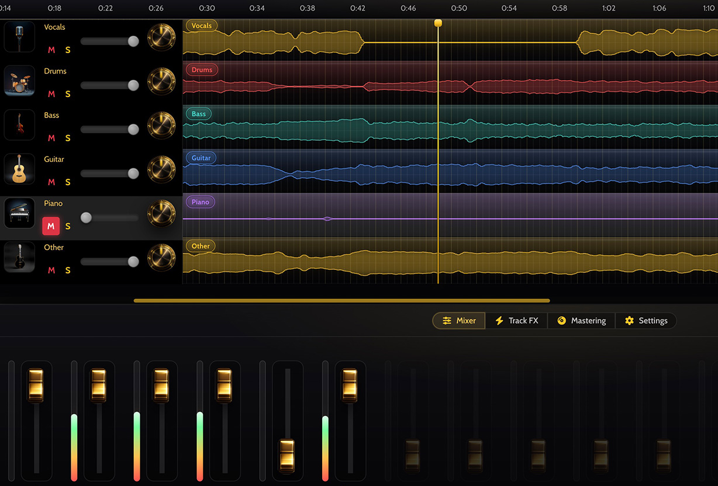Click the Bass label on the timeline

(x=198, y=113)
